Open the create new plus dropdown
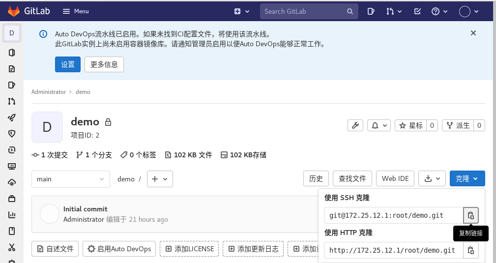 click(242, 11)
